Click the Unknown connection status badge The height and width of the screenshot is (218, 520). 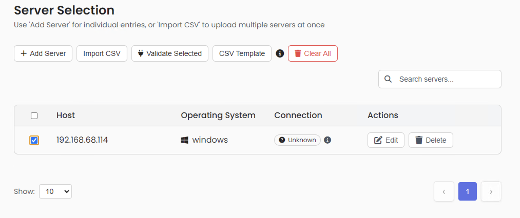pyautogui.click(x=297, y=140)
